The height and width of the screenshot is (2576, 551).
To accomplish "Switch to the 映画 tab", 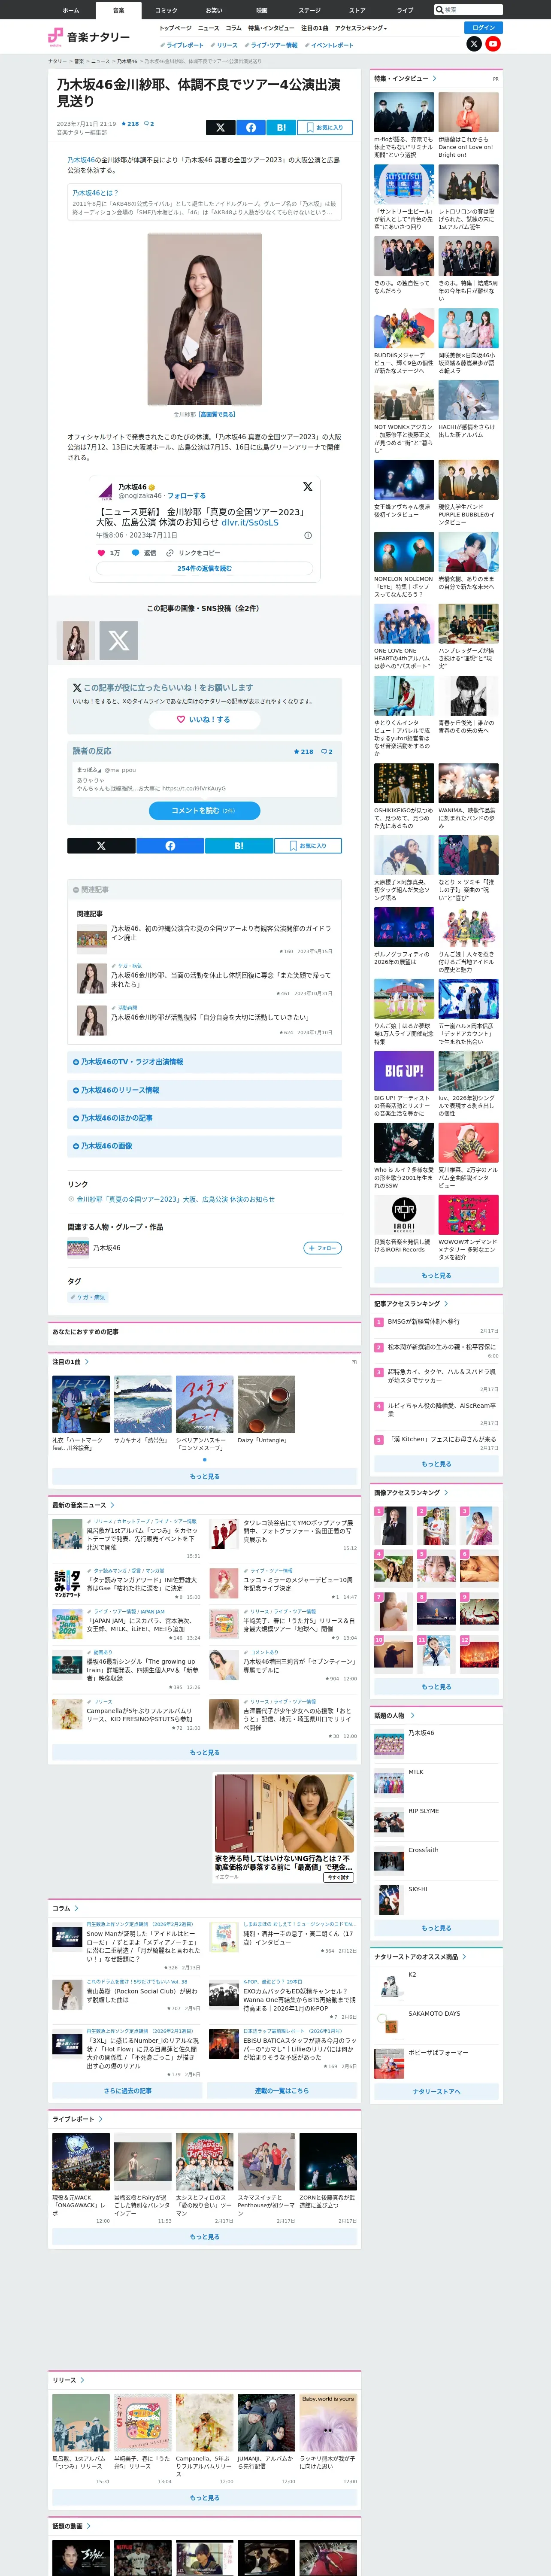I will point(262,10).
